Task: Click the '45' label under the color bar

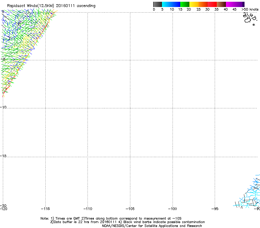Action: pos(234,9)
